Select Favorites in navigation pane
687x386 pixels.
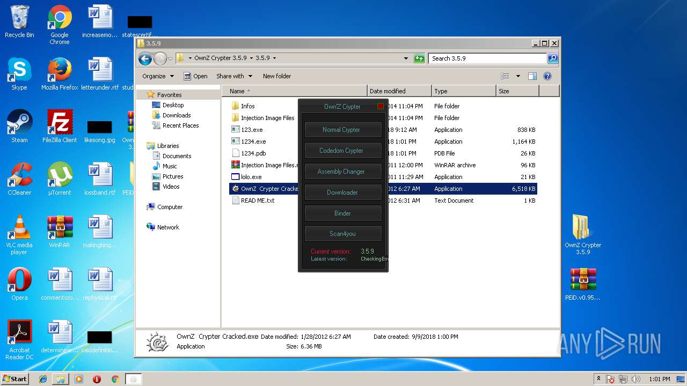[169, 95]
